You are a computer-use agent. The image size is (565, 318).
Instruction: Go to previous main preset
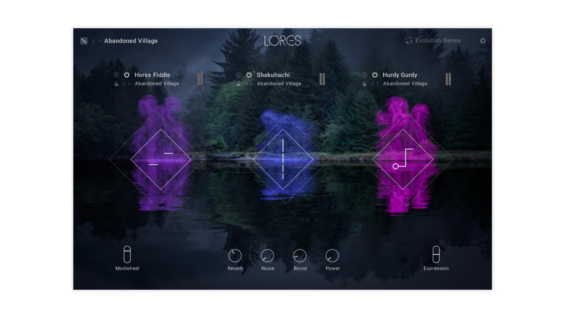click(x=94, y=41)
